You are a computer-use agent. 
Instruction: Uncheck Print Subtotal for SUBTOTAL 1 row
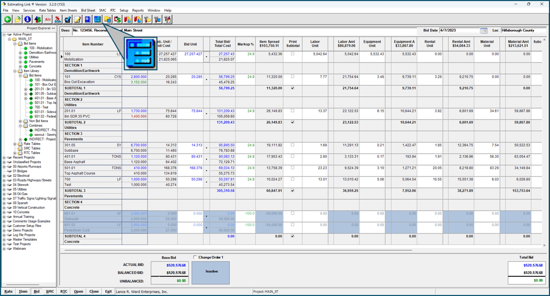click(293, 88)
